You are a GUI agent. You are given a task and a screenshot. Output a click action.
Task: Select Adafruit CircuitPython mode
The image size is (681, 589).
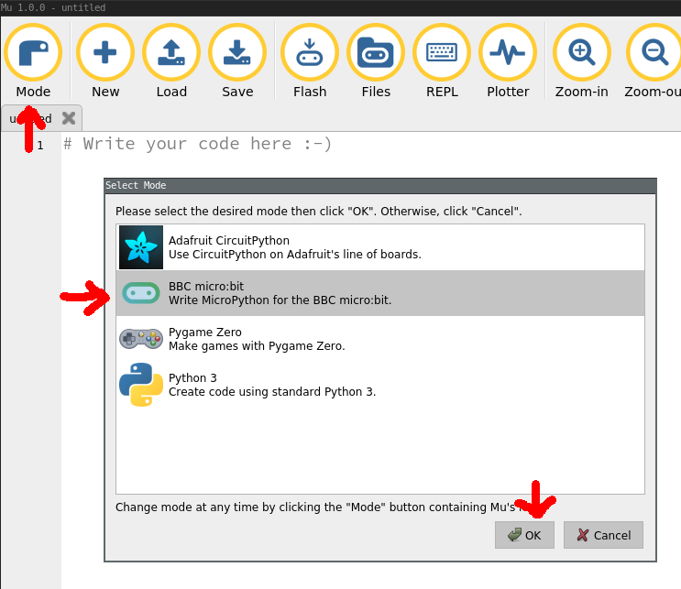[380, 247]
